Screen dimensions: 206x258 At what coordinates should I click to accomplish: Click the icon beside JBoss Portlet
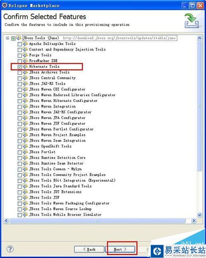(x=25, y=152)
